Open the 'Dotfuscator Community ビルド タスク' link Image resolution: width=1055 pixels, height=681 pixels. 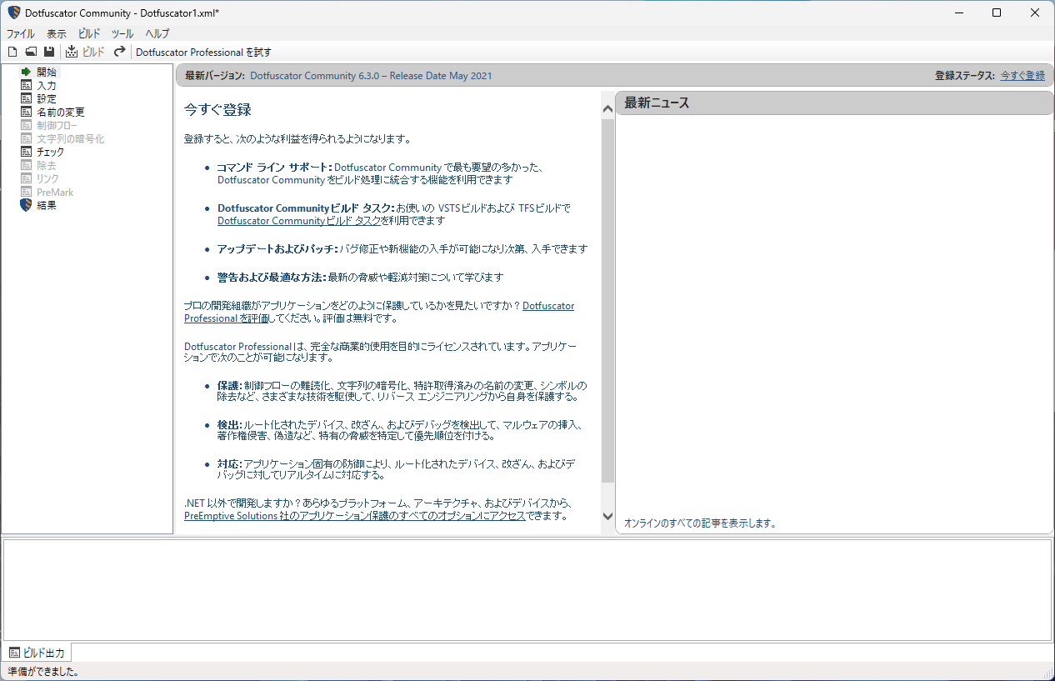pyautogui.click(x=300, y=221)
